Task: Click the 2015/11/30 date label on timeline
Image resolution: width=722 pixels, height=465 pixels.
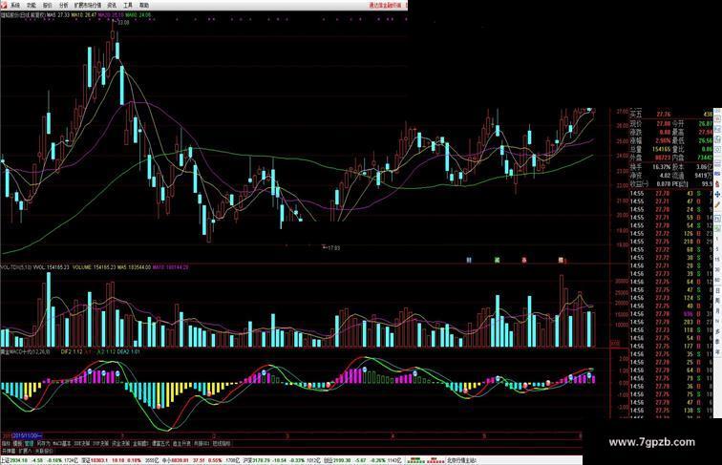Action: tap(27, 435)
